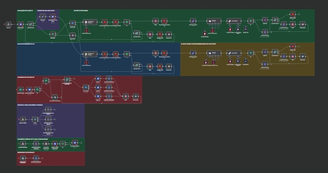
Task: Select pencil edit node in yellow WhatsApp section
Action: click(x=193, y=53)
